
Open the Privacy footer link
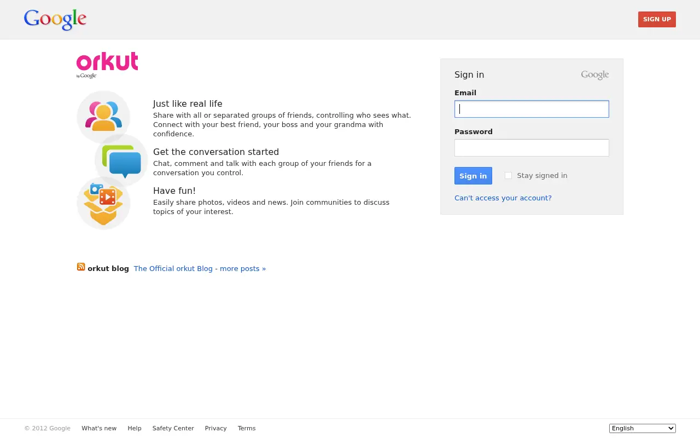tap(215, 428)
